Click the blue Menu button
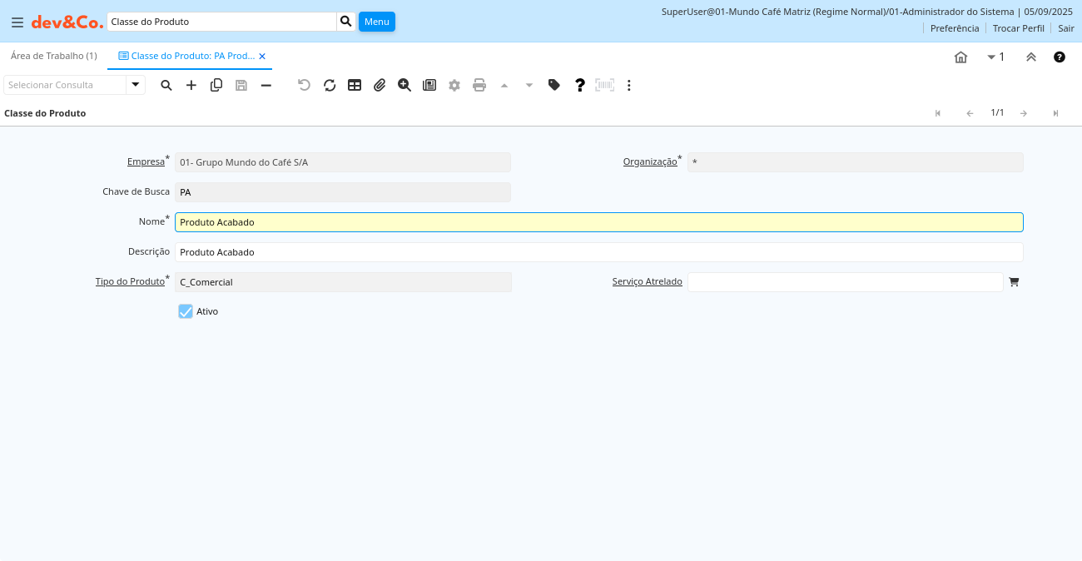The width and height of the screenshot is (1082, 561). pyautogui.click(x=377, y=22)
